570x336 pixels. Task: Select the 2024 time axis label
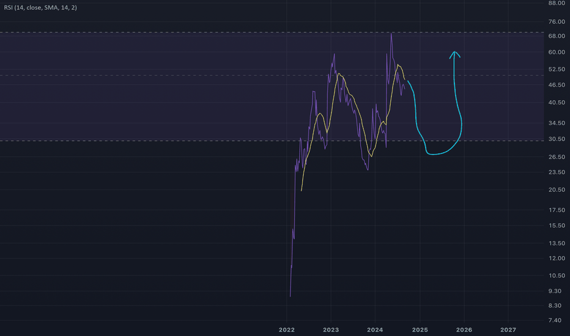[x=375, y=330]
